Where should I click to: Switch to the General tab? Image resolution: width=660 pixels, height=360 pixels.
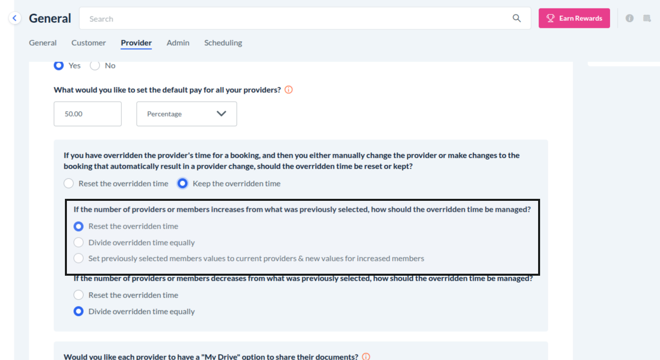(x=43, y=43)
